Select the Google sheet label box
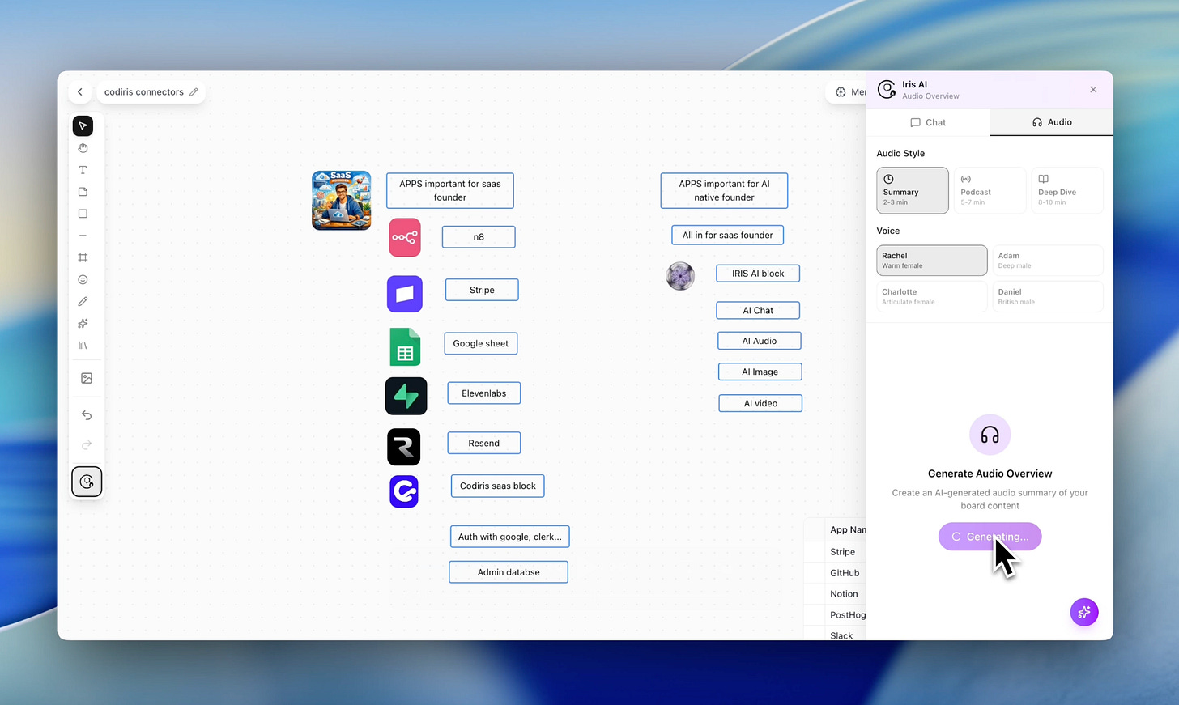1179x705 pixels. [481, 343]
